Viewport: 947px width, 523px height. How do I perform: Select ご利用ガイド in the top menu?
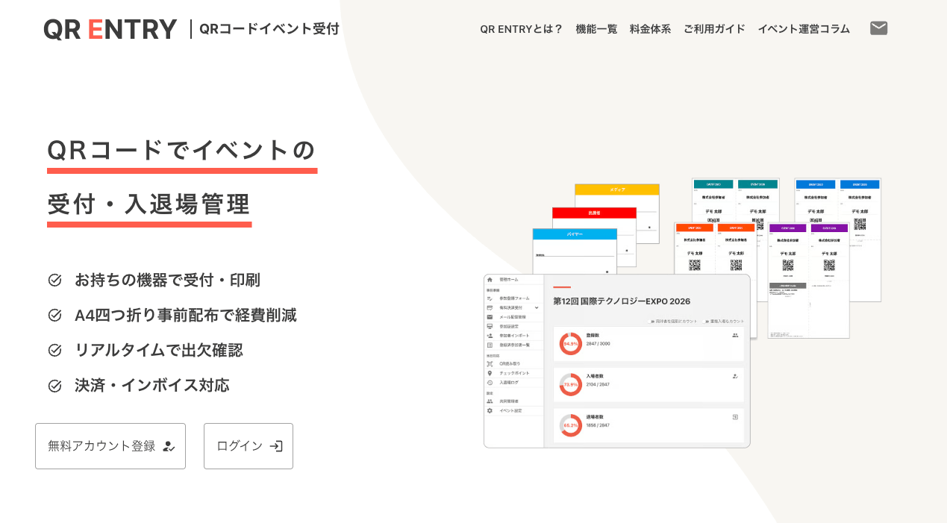click(714, 29)
